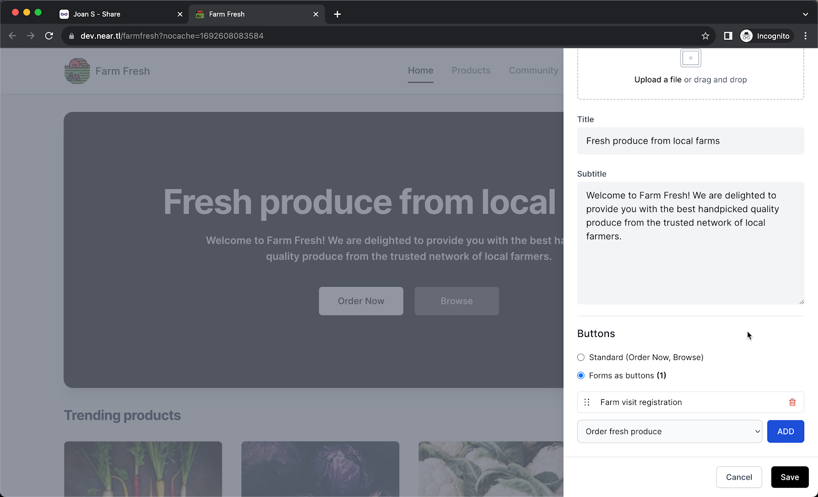Screen dimensions: 818x497
Task: Open the Order fresh produce dropdown
Action: tap(669, 432)
